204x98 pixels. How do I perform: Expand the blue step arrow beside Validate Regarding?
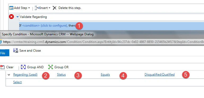tap(18, 17)
